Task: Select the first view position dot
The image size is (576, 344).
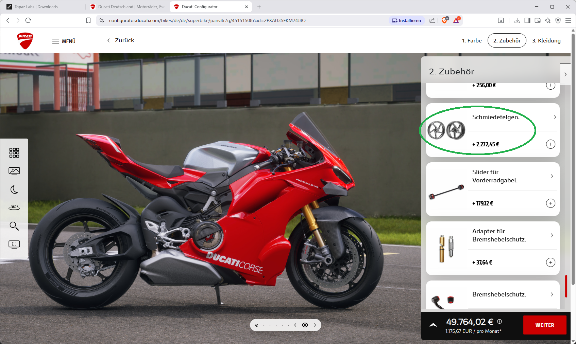Action: coord(257,325)
